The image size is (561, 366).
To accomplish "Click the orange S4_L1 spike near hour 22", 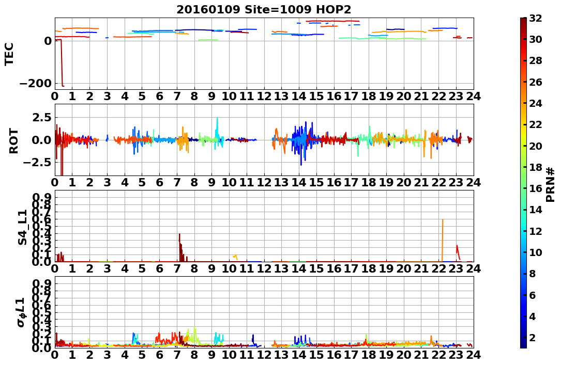I will pyautogui.click(x=443, y=240).
